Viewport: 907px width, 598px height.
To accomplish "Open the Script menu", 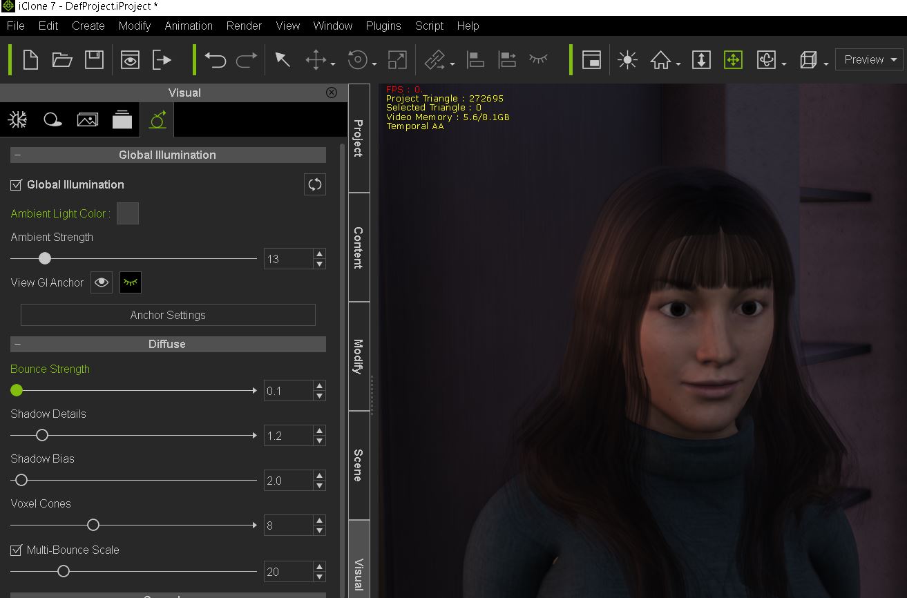I will (x=429, y=26).
